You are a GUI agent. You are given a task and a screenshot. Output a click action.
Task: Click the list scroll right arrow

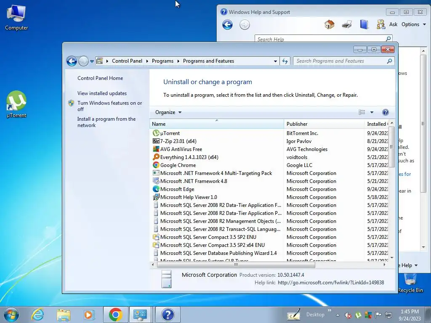[384, 265]
